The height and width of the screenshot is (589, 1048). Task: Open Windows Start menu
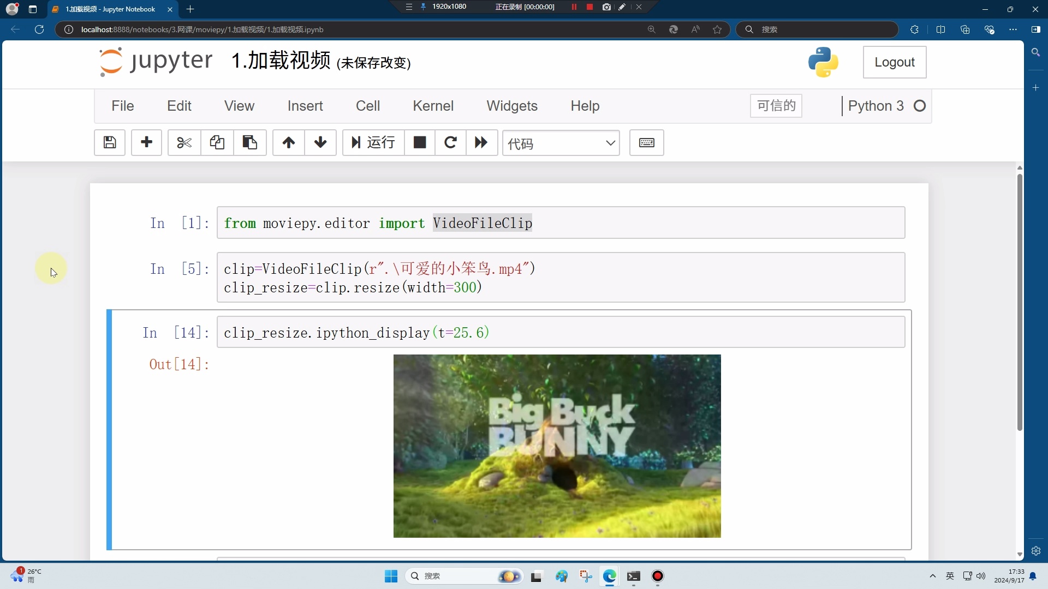pyautogui.click(x=391, y=576)
